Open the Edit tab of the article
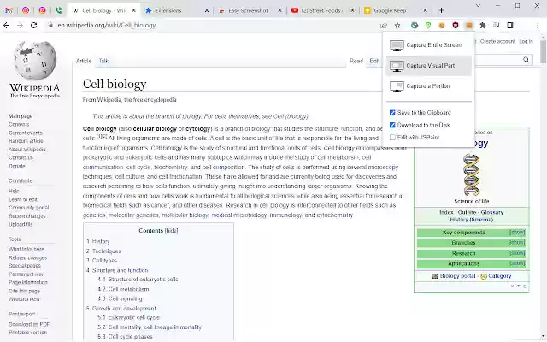The width and height of the screenshot is (547, 342). (374, 61)
